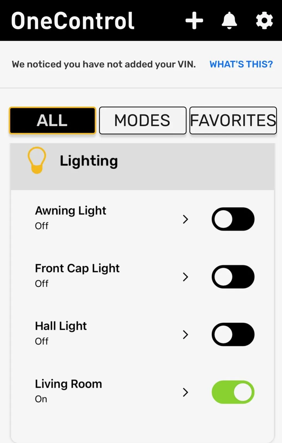Open settings with the gear icon
Screen dimensions: 282x443
[264, 20]
